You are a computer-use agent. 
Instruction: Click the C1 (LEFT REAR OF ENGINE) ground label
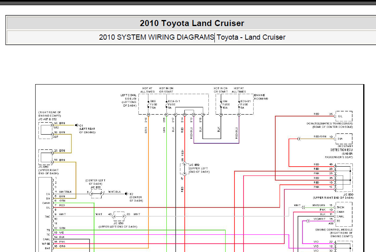(87, 129)
